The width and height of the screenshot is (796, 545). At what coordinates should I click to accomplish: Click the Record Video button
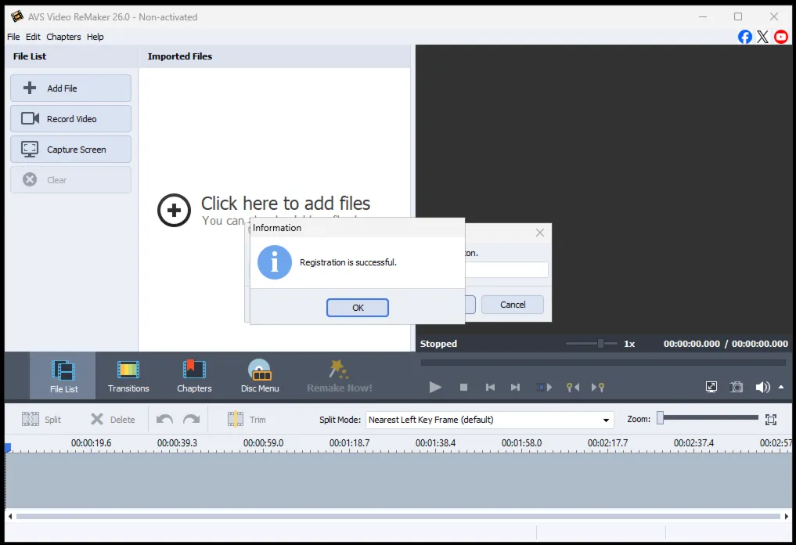coord(70,119)
